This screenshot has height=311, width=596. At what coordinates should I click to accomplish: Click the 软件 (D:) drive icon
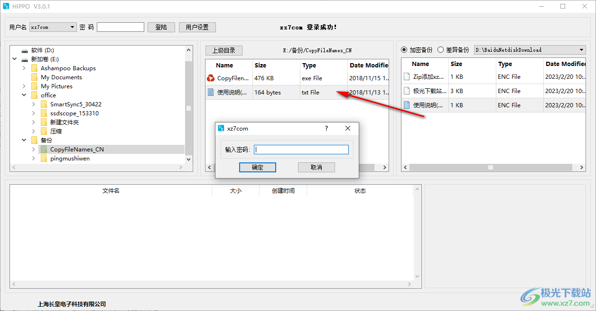(25, 50)
